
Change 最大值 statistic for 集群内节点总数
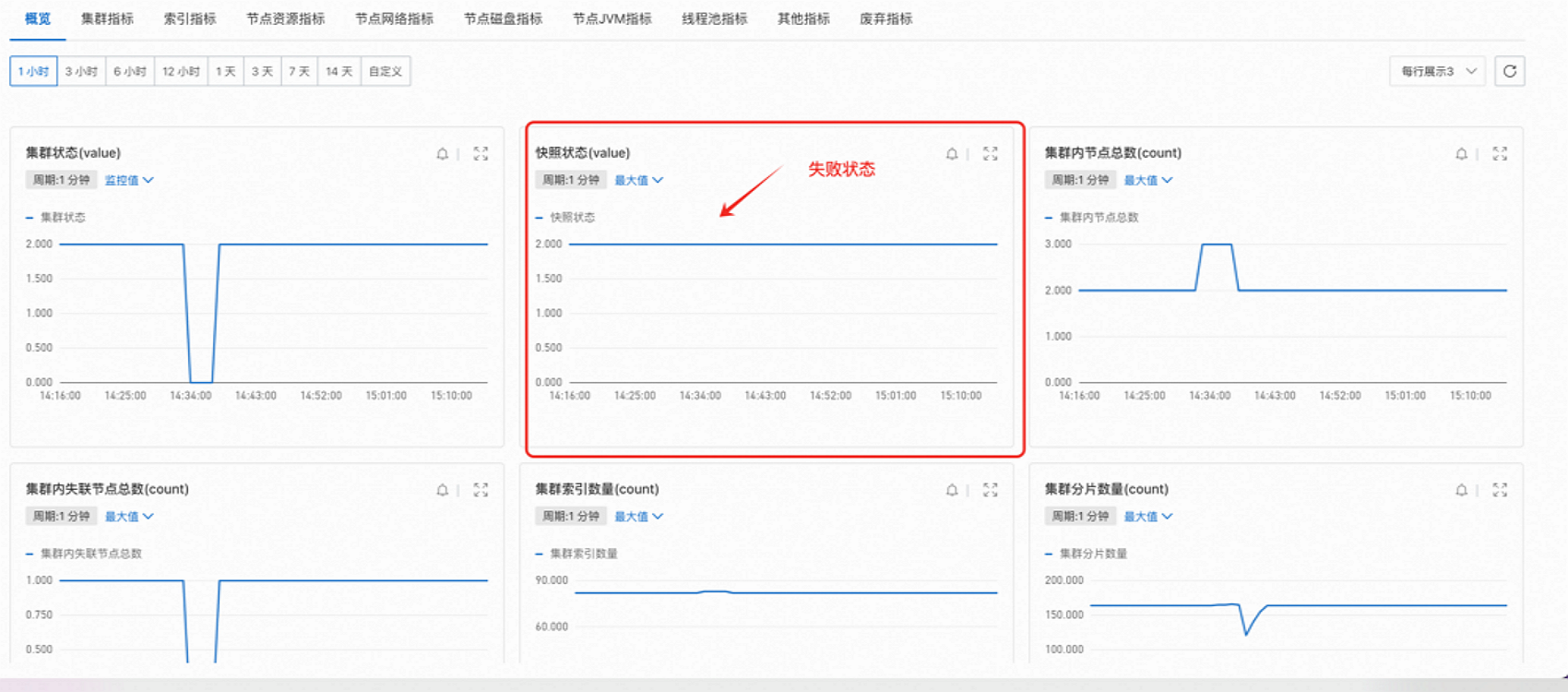pyautogui.click(x=1148, y=180)
